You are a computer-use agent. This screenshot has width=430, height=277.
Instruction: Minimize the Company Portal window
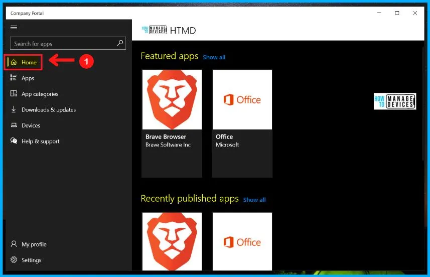379,13
